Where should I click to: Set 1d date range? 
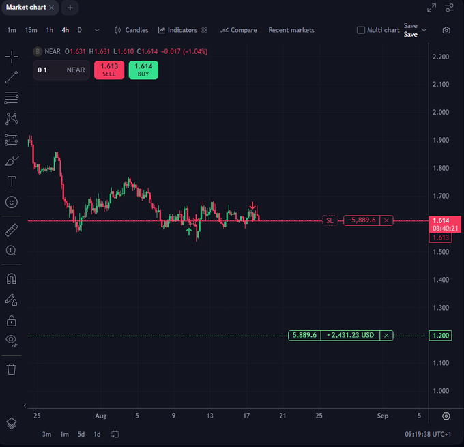[x=97, y=434]
